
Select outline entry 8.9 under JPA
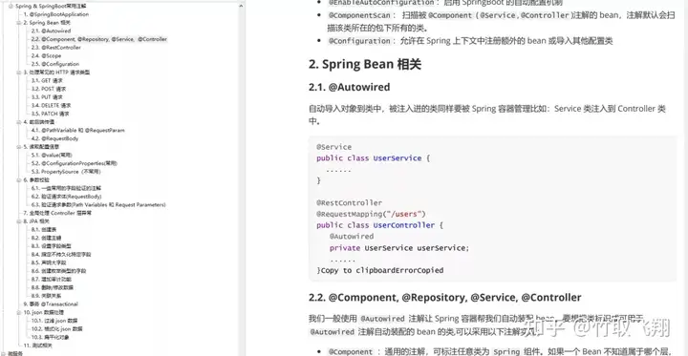tap(46, 296)
